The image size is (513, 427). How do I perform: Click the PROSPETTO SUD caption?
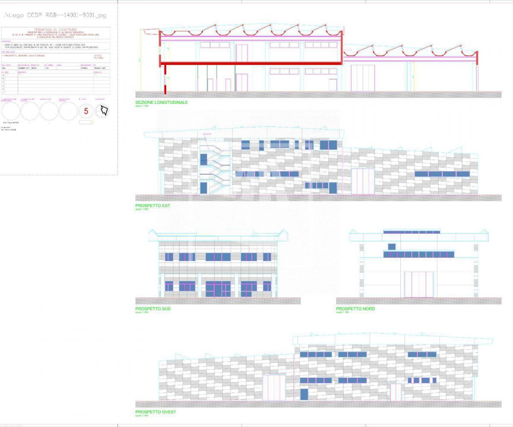(x=153, y=309)
